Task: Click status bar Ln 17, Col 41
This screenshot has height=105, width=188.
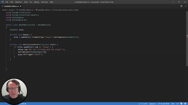Action: tap(143, 104)
